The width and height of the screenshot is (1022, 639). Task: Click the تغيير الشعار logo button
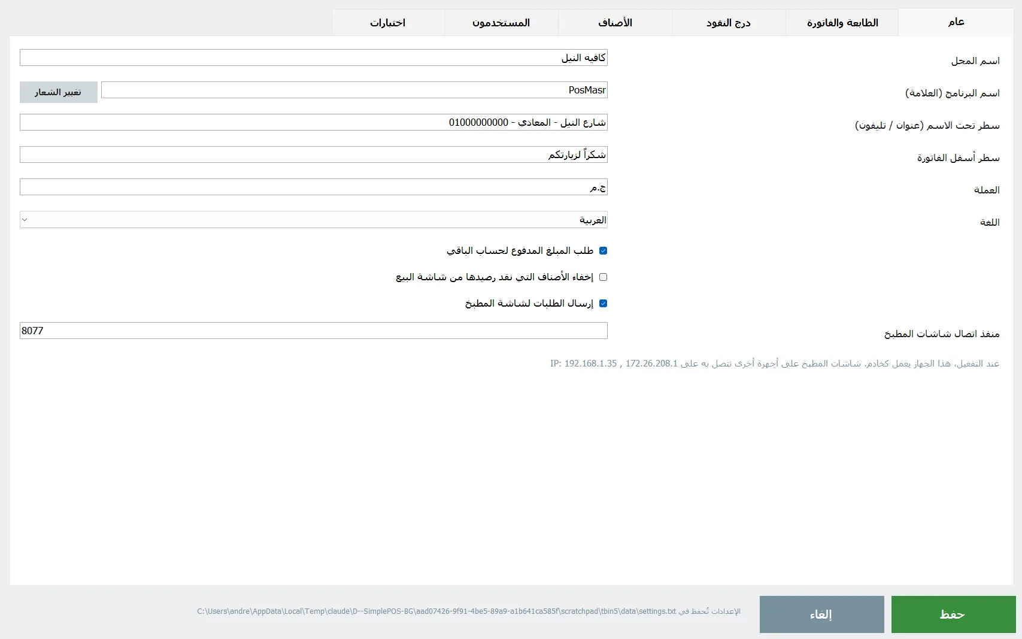59,92
